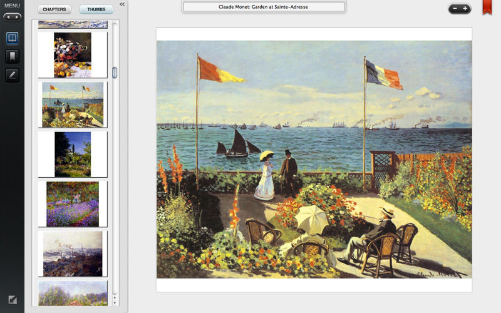Select the Garden at Sainte-Adresse thumbnail
Viewport: 501px width, 313px height.
(x=73, y=105)
